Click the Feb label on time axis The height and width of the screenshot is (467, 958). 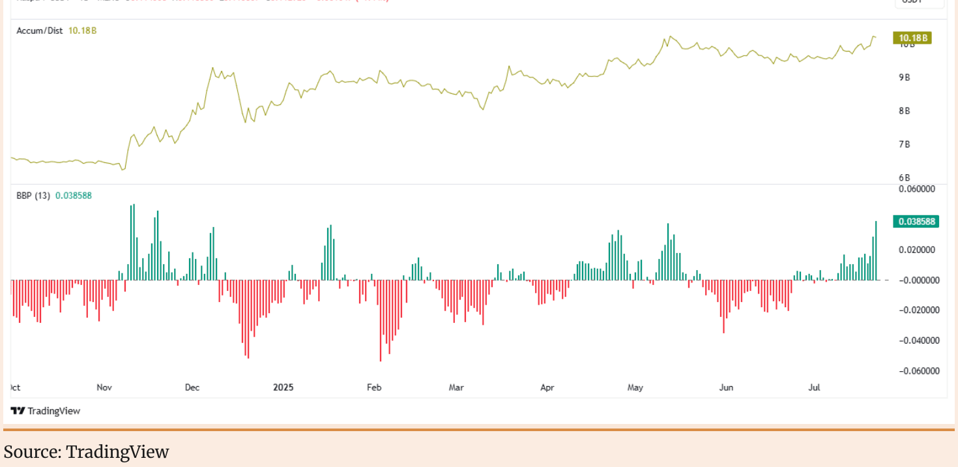pos(374,387)
